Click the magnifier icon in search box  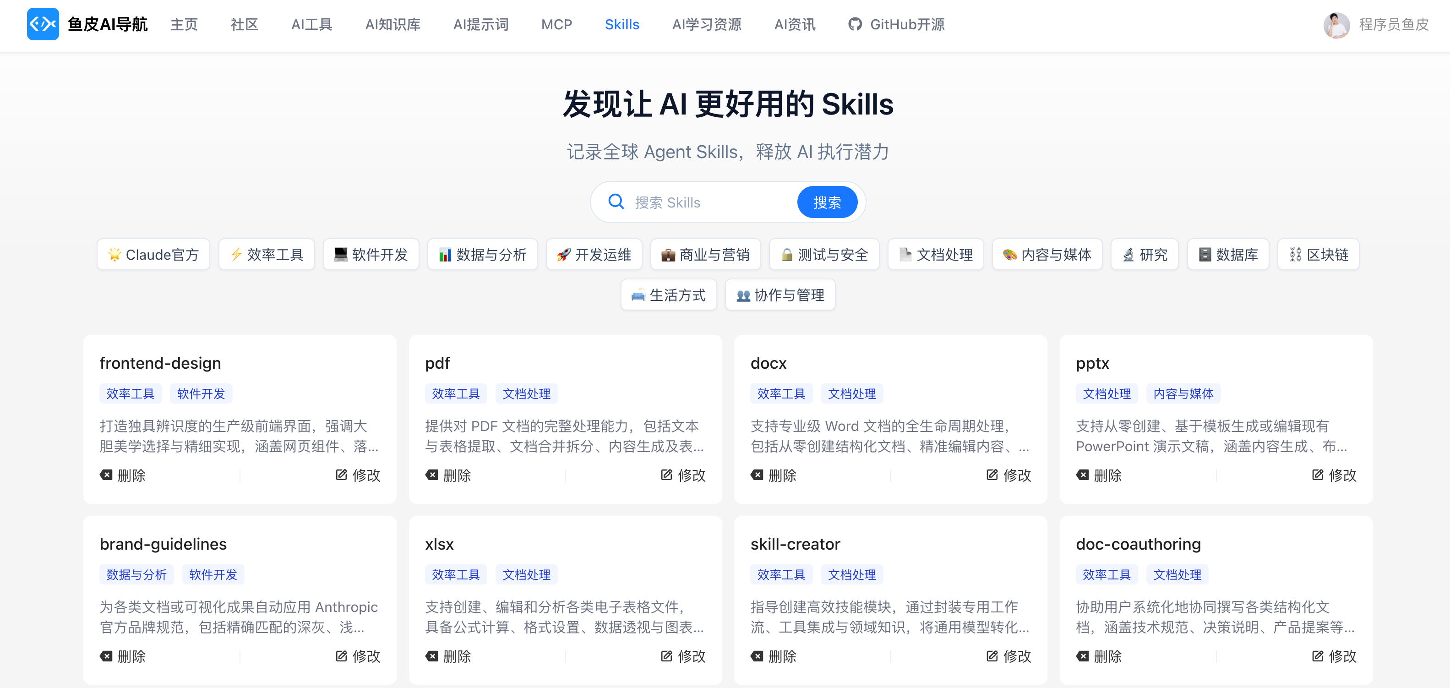616,202
